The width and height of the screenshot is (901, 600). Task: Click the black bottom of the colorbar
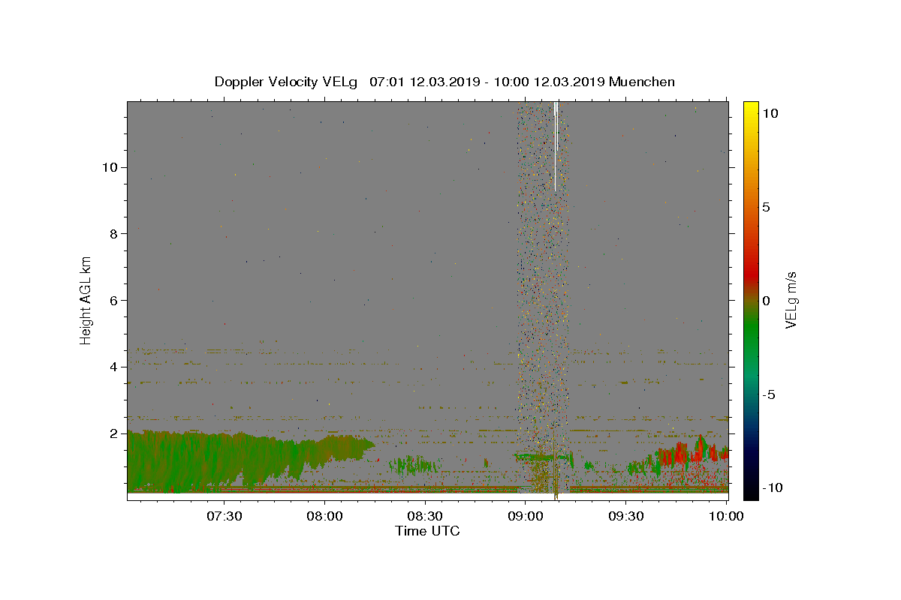750,491
